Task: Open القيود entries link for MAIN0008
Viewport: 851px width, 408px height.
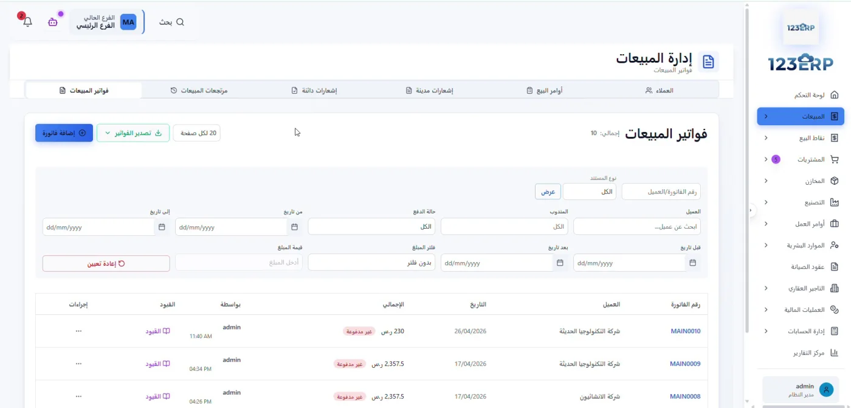Action: (x=157, y=396)
